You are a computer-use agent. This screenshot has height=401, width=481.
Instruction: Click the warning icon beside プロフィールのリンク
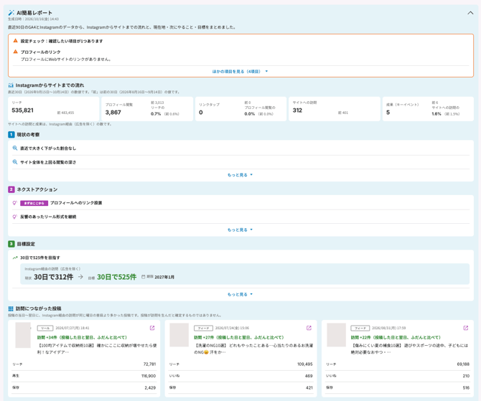15,52
